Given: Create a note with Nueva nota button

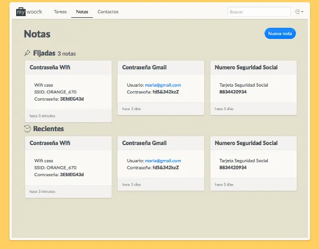Looking at the screenshot, I should [280, 33].
